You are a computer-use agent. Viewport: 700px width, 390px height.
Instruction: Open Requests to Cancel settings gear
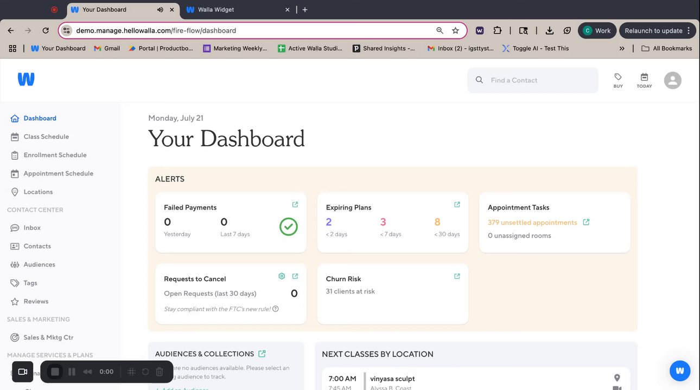coord(282,276)
